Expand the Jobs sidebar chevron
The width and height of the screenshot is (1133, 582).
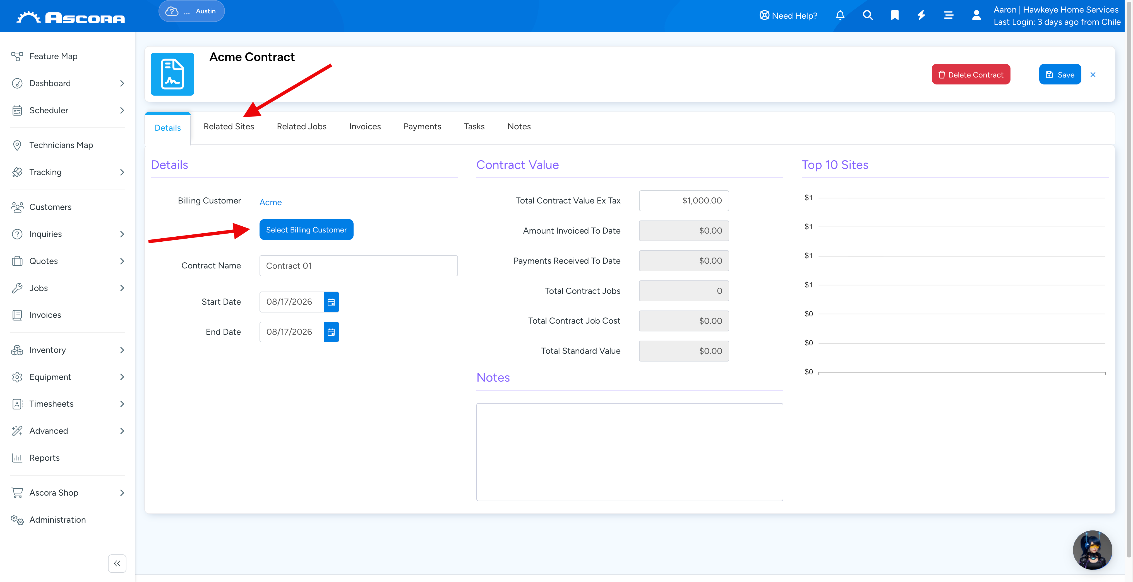tap(122, 288)
